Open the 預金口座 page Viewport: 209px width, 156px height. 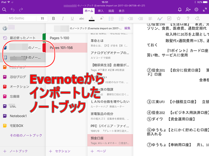(x=110, y=140)
